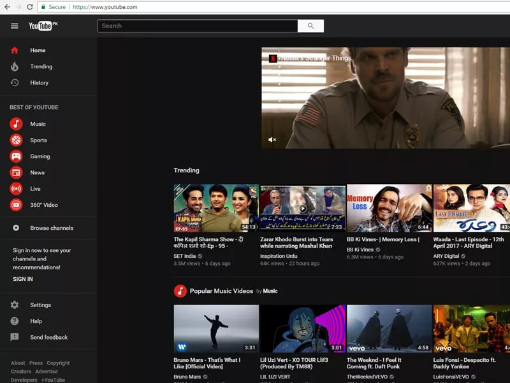Open Lil Uzi Vert XO TOUR Llif3 thumbnail

[x=302, y=328]
